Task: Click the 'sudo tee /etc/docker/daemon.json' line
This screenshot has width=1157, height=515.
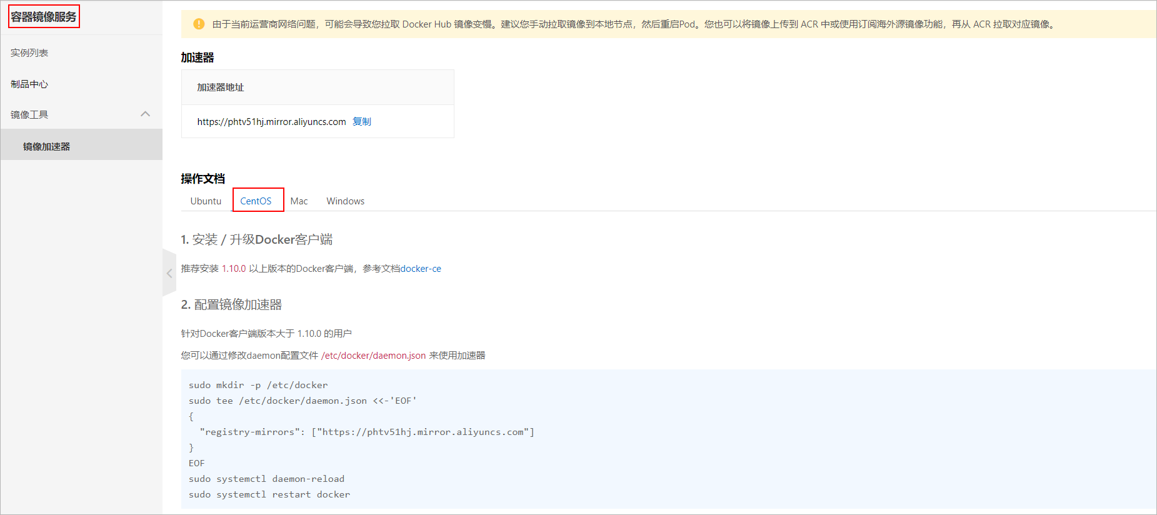Action: point(303,401)
